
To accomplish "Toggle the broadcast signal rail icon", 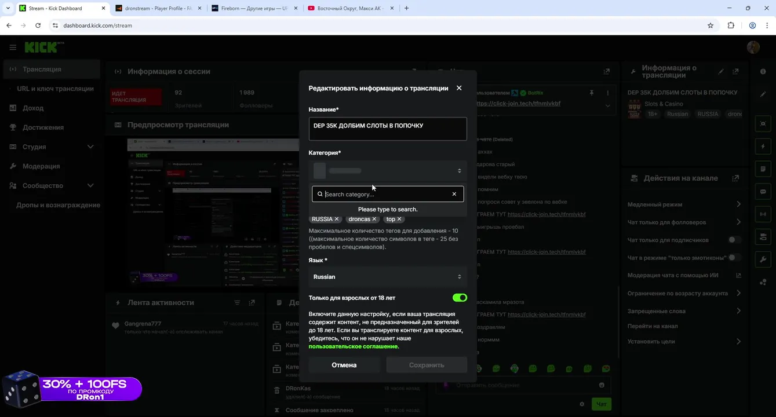I will click(763, 214).
